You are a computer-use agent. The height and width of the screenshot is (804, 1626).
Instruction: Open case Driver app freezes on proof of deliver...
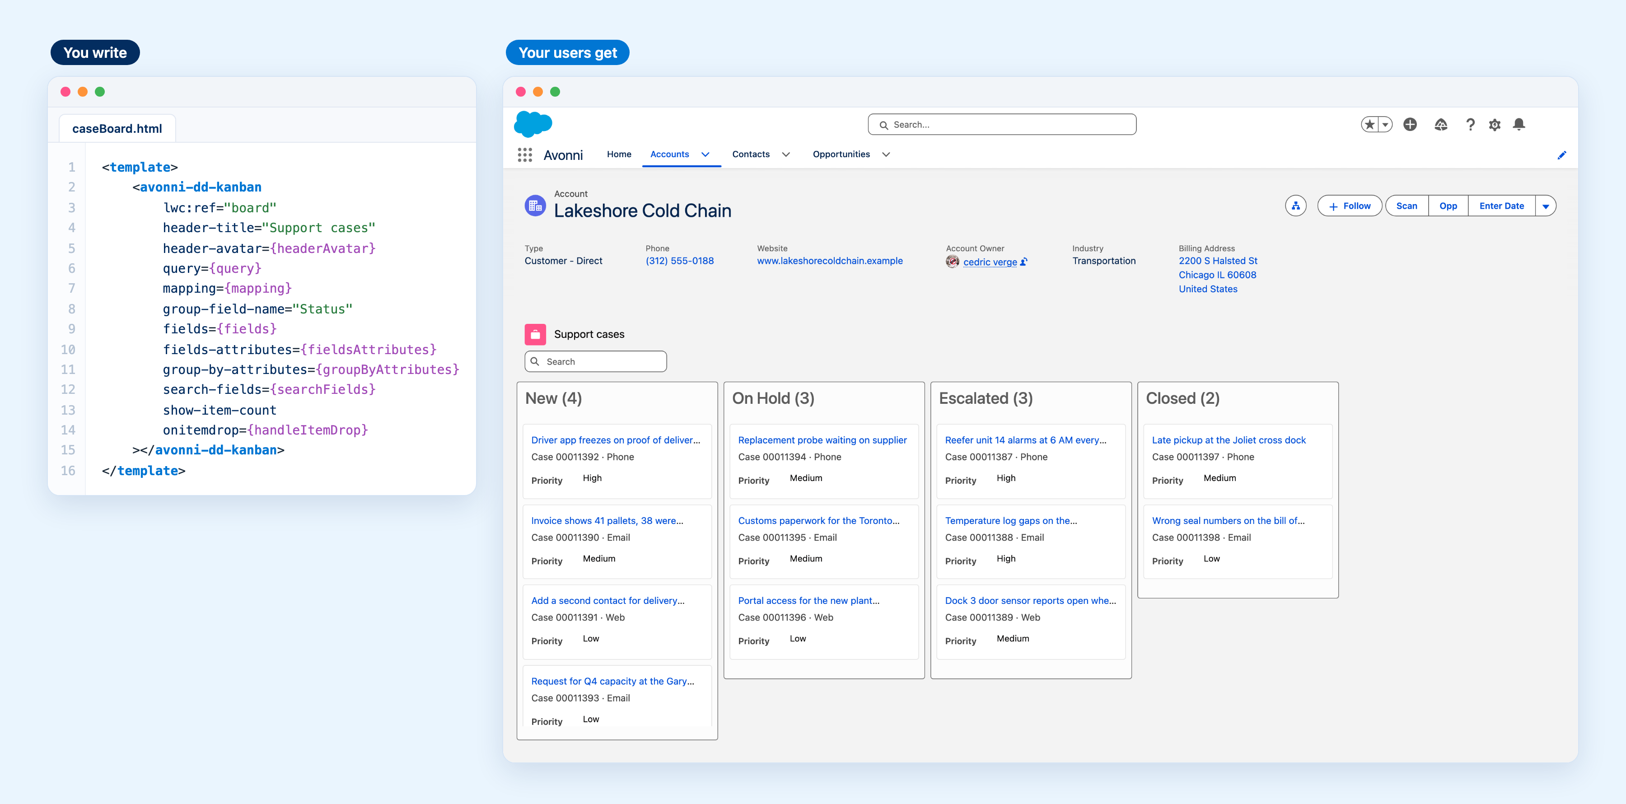pyautogui.click(x=616, y=440)
